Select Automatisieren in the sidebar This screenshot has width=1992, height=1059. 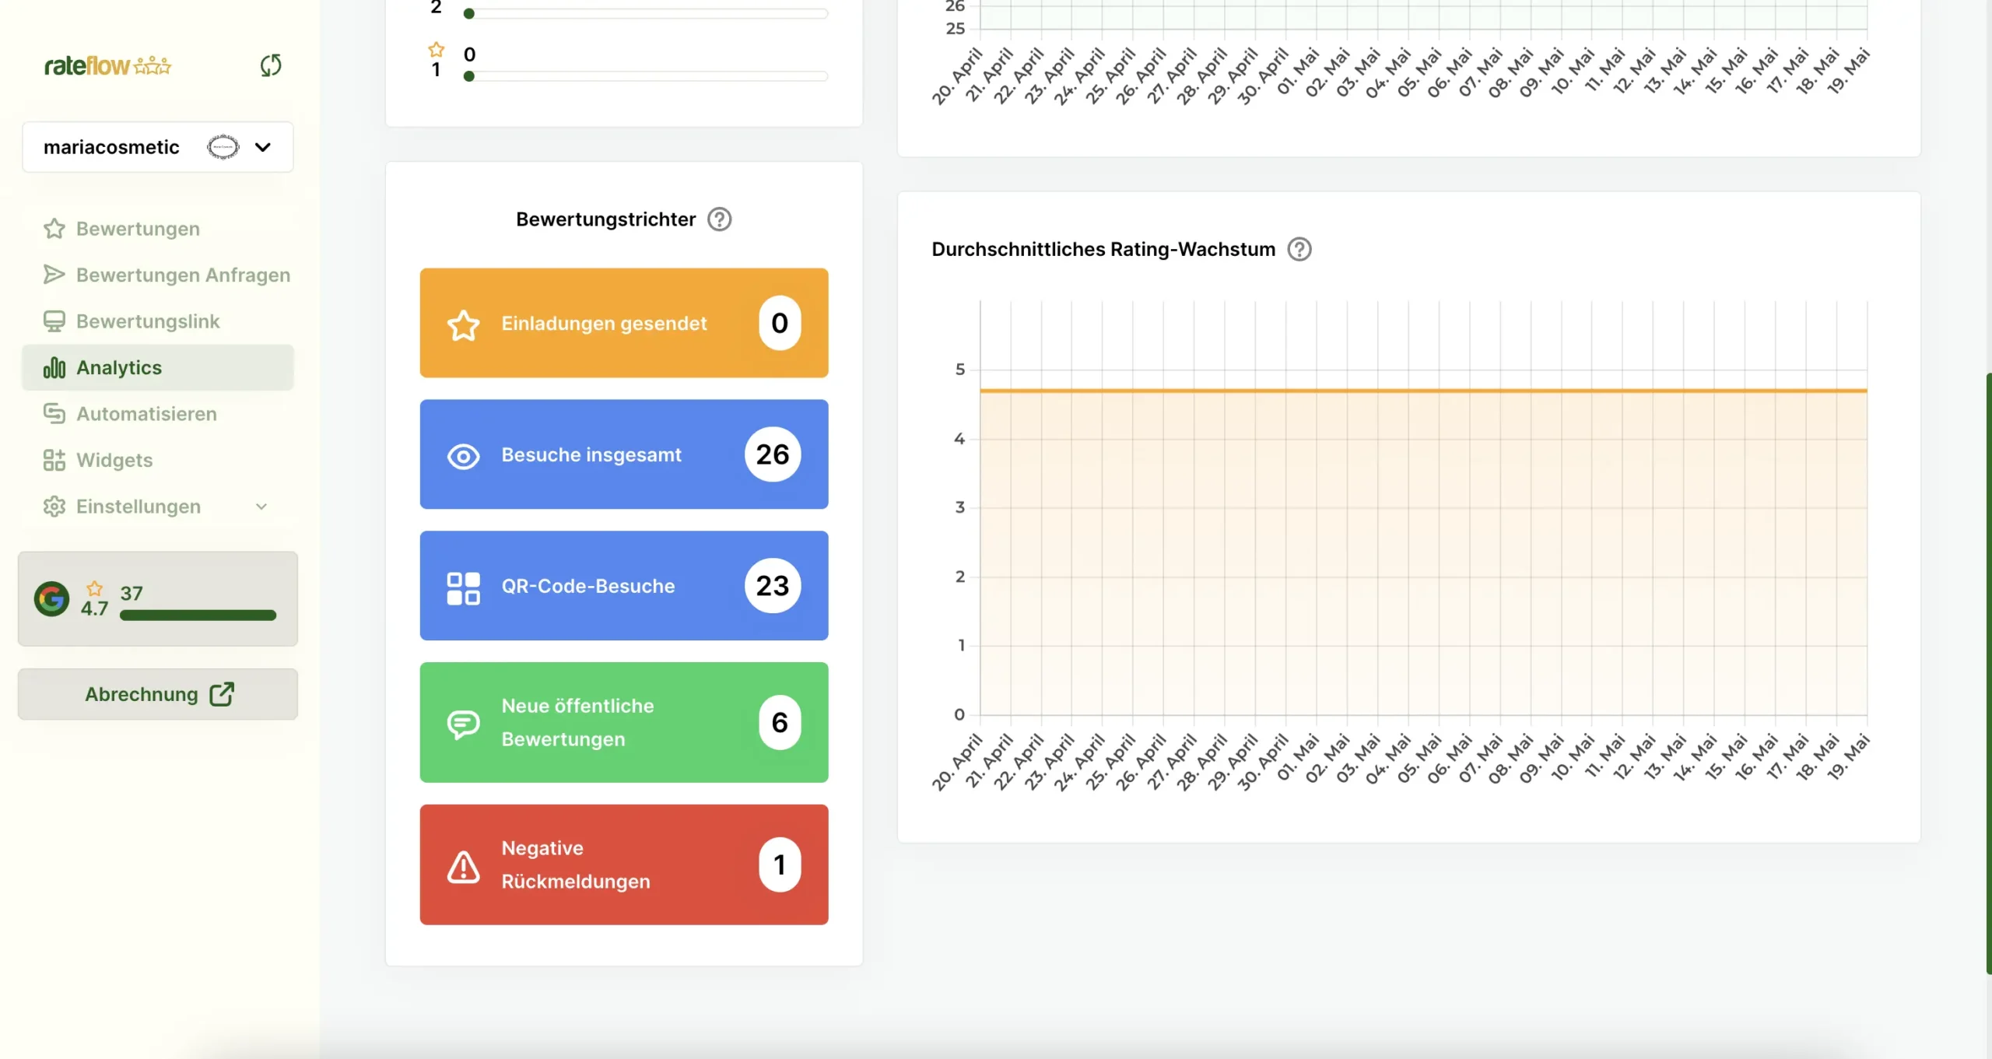[x=146, y=414]
